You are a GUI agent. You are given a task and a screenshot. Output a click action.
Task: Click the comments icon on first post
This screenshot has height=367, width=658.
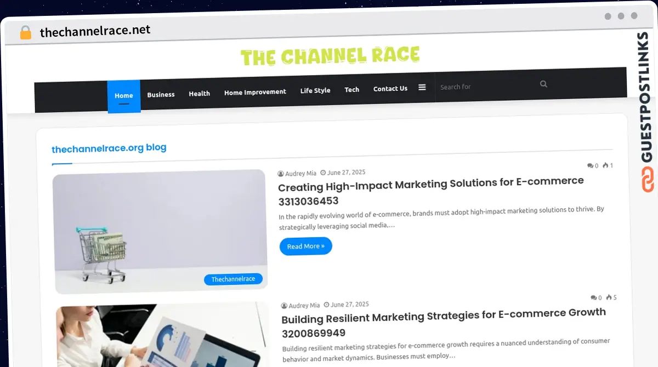[x=590, y=165]
